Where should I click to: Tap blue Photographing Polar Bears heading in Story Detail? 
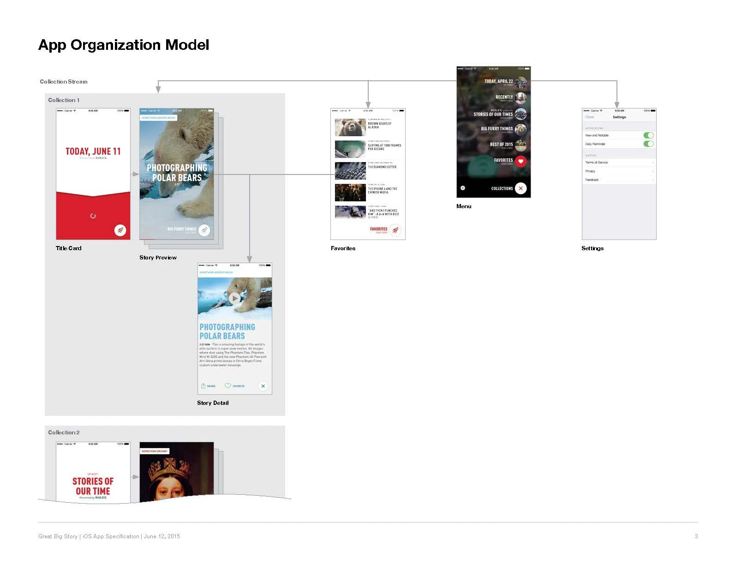pyautogui.click(x=227, y=331)
